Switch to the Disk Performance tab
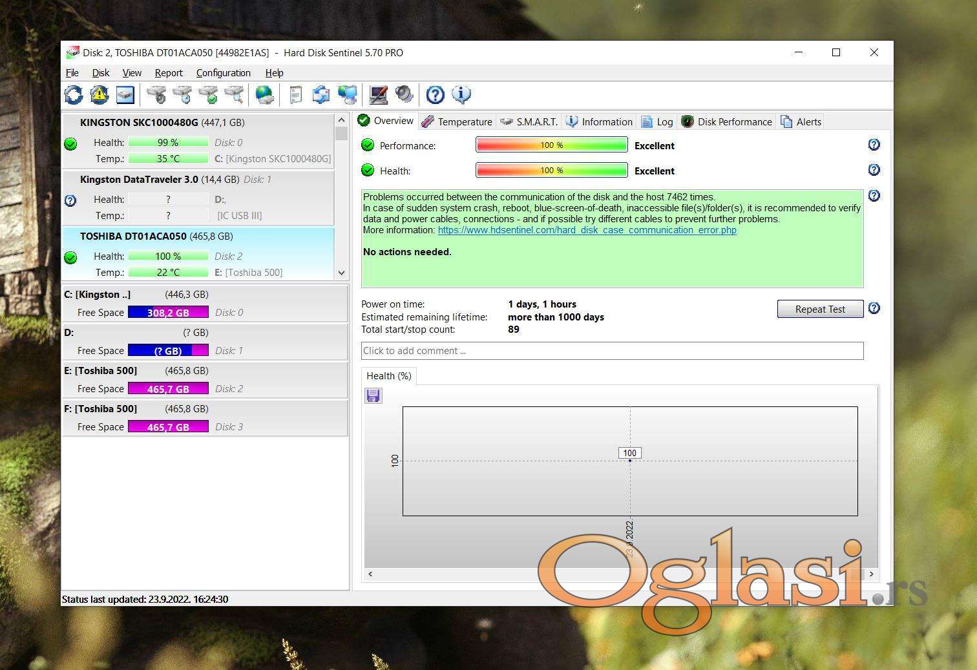This screenshot has width=977, height=670. point(727,121)
